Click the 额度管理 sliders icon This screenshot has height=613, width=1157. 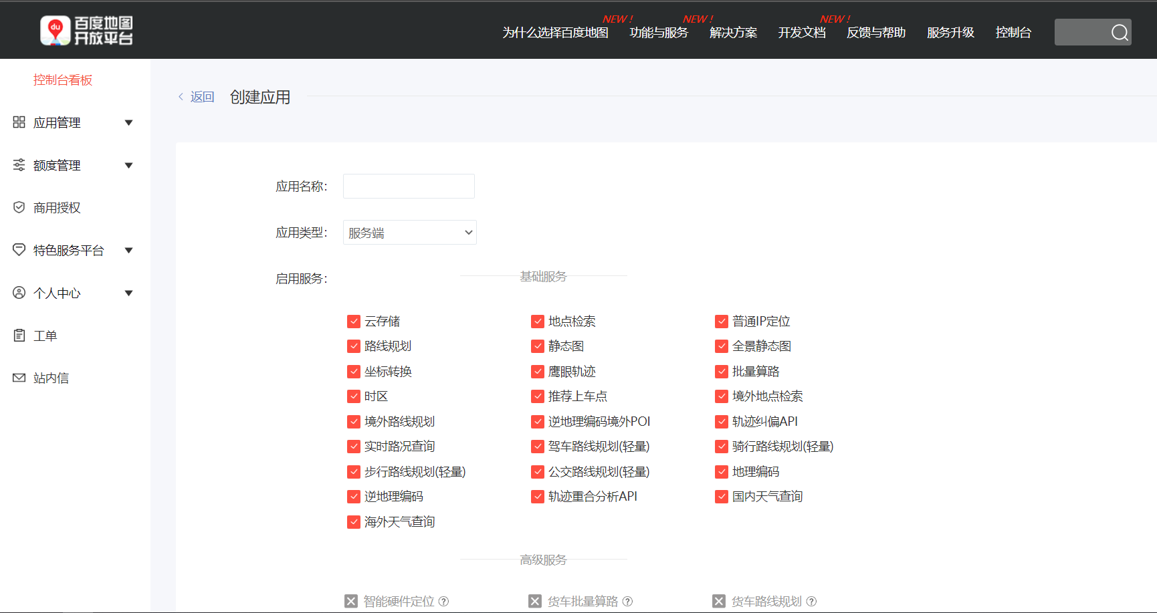[19, 165]
